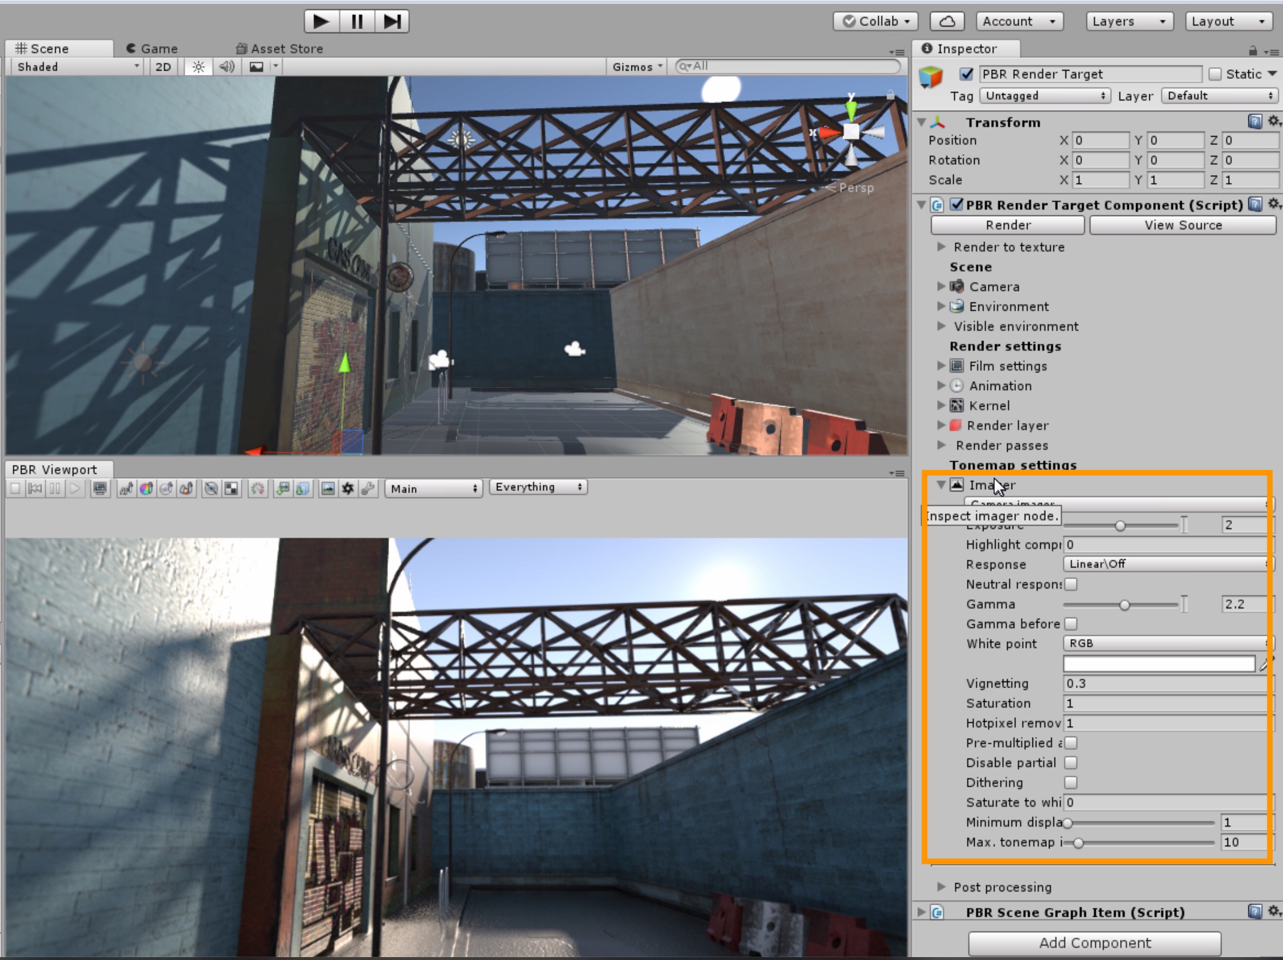
Task: Click the color wheel icon in PBR Viewport
Action: pyautogui.click(x=146, y=488)
